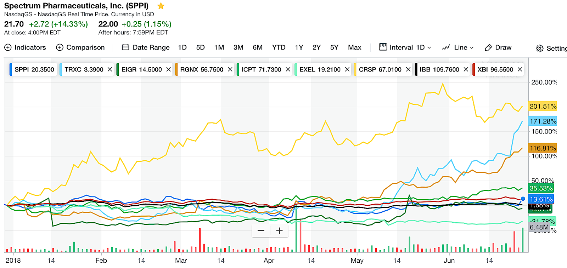
Task: Click the blue SPPI endpoint dot
Action: point(523,199)
